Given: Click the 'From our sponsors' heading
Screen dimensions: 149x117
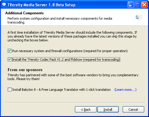Looking at the screenshot, I should click(25, 70).
